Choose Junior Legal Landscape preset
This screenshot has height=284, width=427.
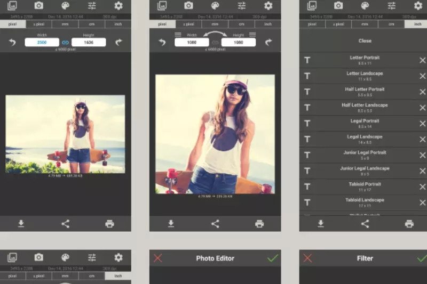(365, 171)
